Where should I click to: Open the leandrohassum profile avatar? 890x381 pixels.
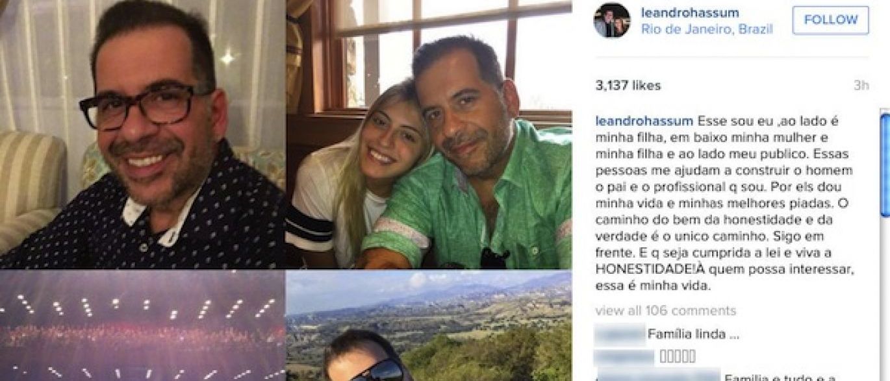coord(612,20)
